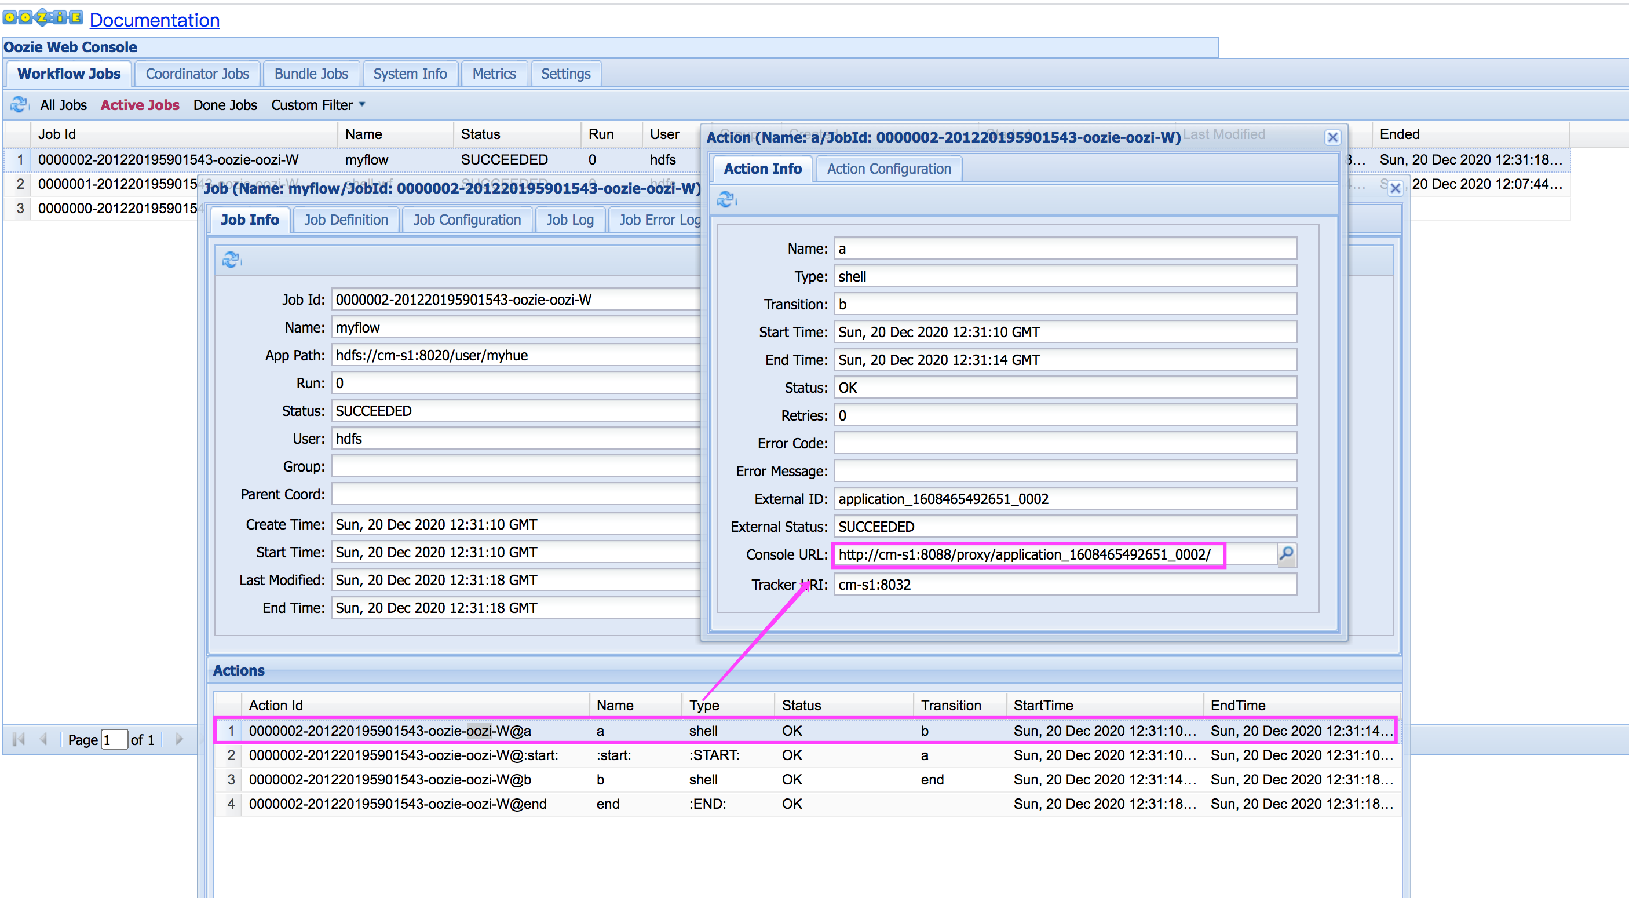Click the Oozie logo icon
The width and height of the screenshot is (1629, 898).
(x=42, y=18)
